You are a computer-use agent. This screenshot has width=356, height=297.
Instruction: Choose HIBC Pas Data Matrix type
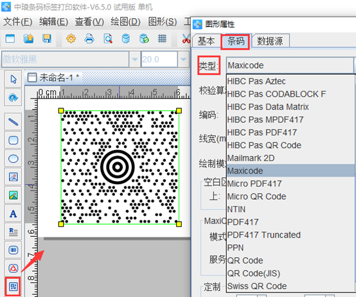[290, 107]
